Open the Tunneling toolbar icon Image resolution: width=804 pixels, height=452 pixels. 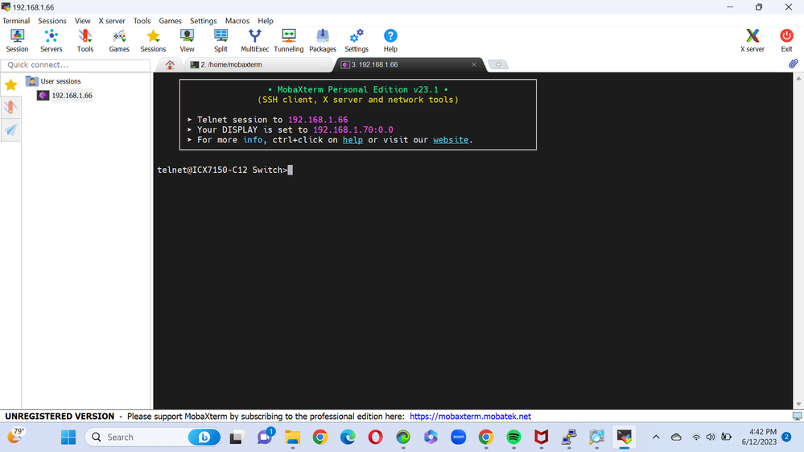pyautogui.click(x=288, y=40)
